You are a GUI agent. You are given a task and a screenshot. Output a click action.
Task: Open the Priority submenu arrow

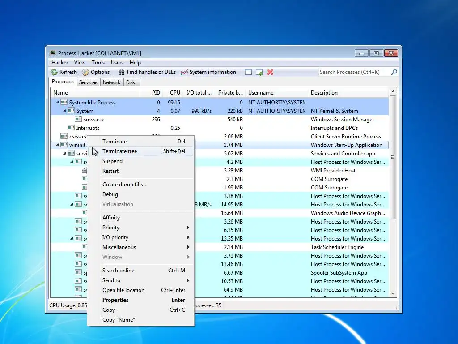pyautogui.click(x=188, y=227)
